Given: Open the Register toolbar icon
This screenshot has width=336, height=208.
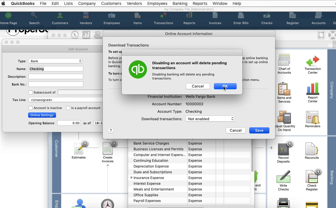Looking at the screenshot, I should tap(293, 19).
